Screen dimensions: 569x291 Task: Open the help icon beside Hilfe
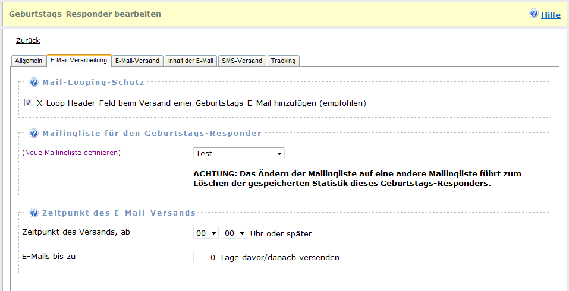534,14
